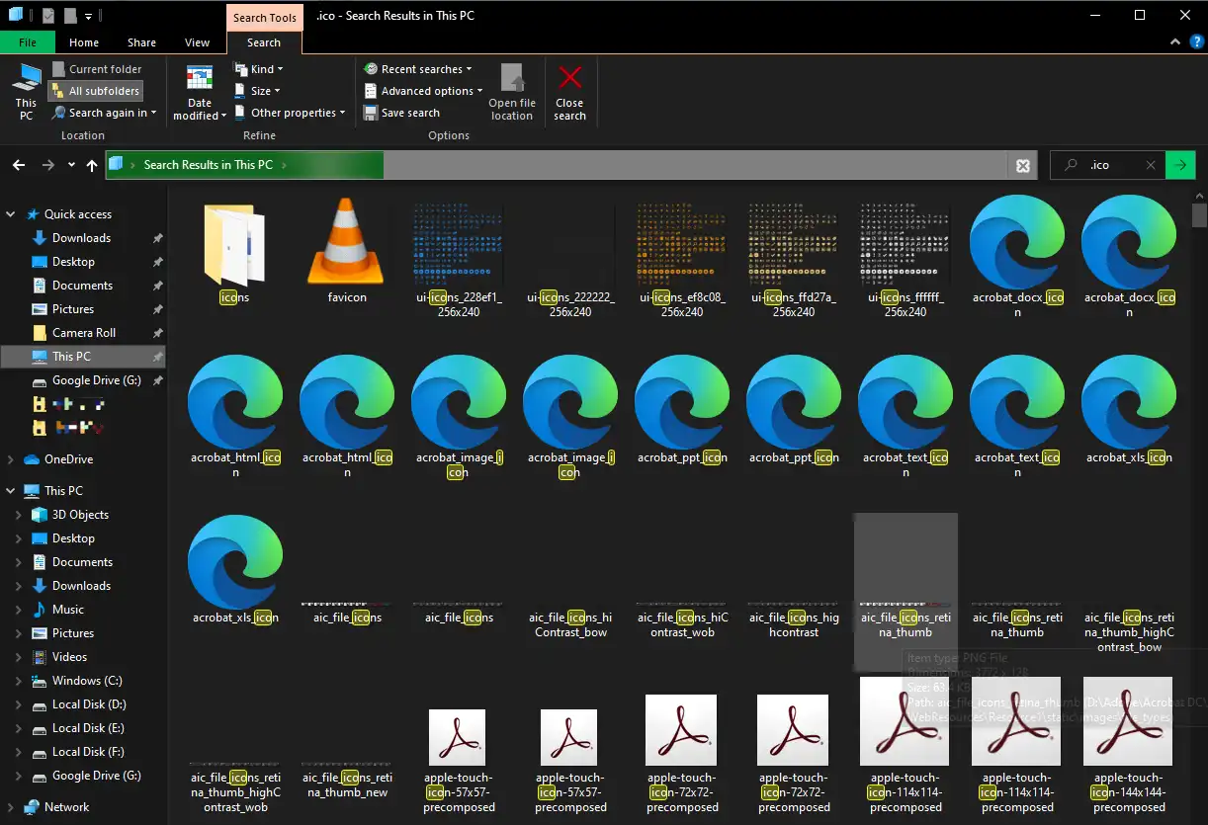This screenshot has height=825, width=1208.
Task: Toggle the All subfolders search option
Action: (x=97, y=91)
